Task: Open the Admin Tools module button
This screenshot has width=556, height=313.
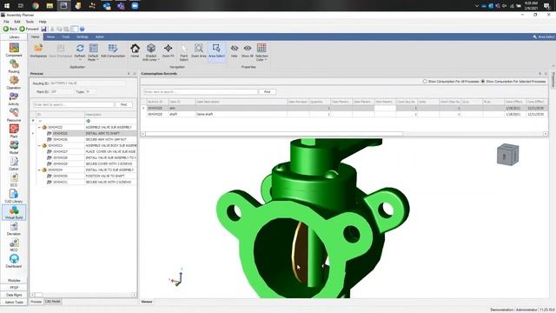Action: click(x=14, y=303)
